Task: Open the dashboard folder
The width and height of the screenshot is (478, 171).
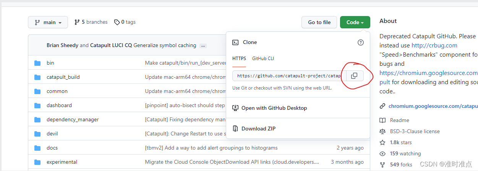Action: (59, 106)
